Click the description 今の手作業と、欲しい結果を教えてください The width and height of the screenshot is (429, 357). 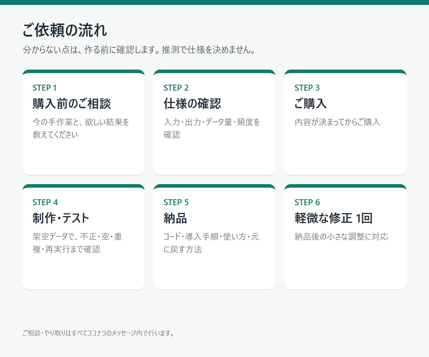click(81, 128)
